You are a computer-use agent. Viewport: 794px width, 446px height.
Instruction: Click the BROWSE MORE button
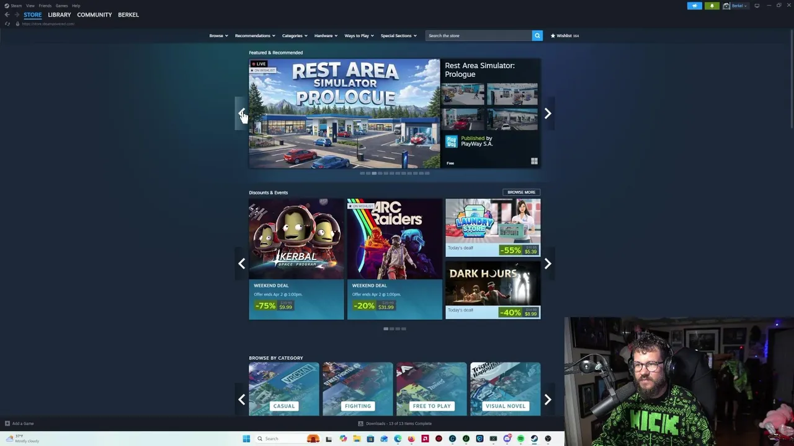[521, 193]
